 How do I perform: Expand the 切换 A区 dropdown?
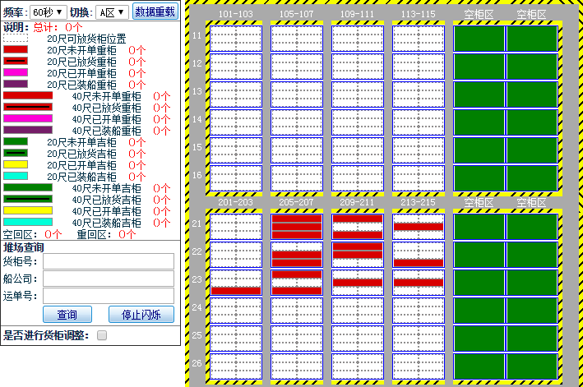click(112, 12)
